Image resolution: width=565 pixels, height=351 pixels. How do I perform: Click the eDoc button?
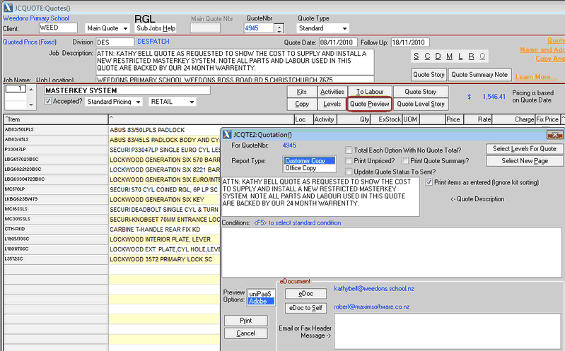point(305,294)
